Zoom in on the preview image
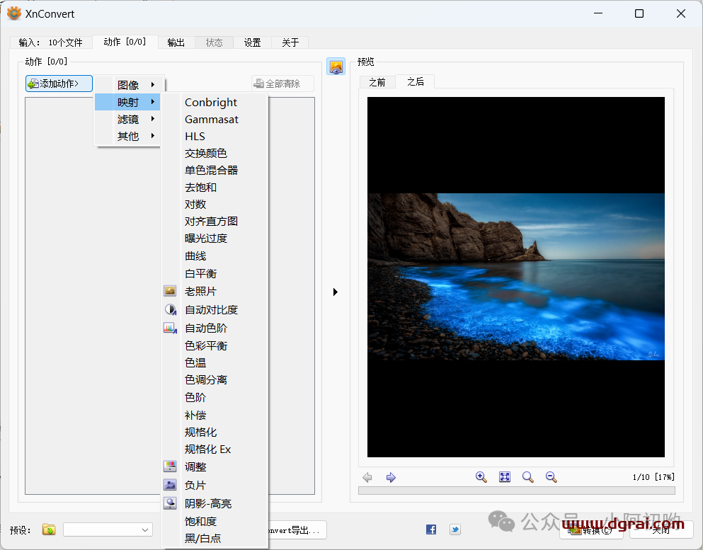 click(x=481, y=477)
